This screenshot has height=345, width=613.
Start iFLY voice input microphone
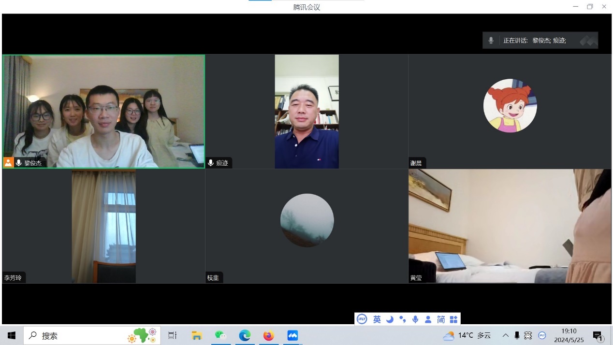tap(415, 319)
